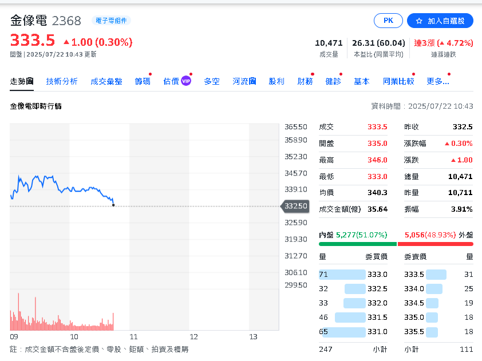Image resolution: width=482 pixels, height=361 pixels.
Task: Click the 振幅 3.91% value
Action: (x=462, y=209)
